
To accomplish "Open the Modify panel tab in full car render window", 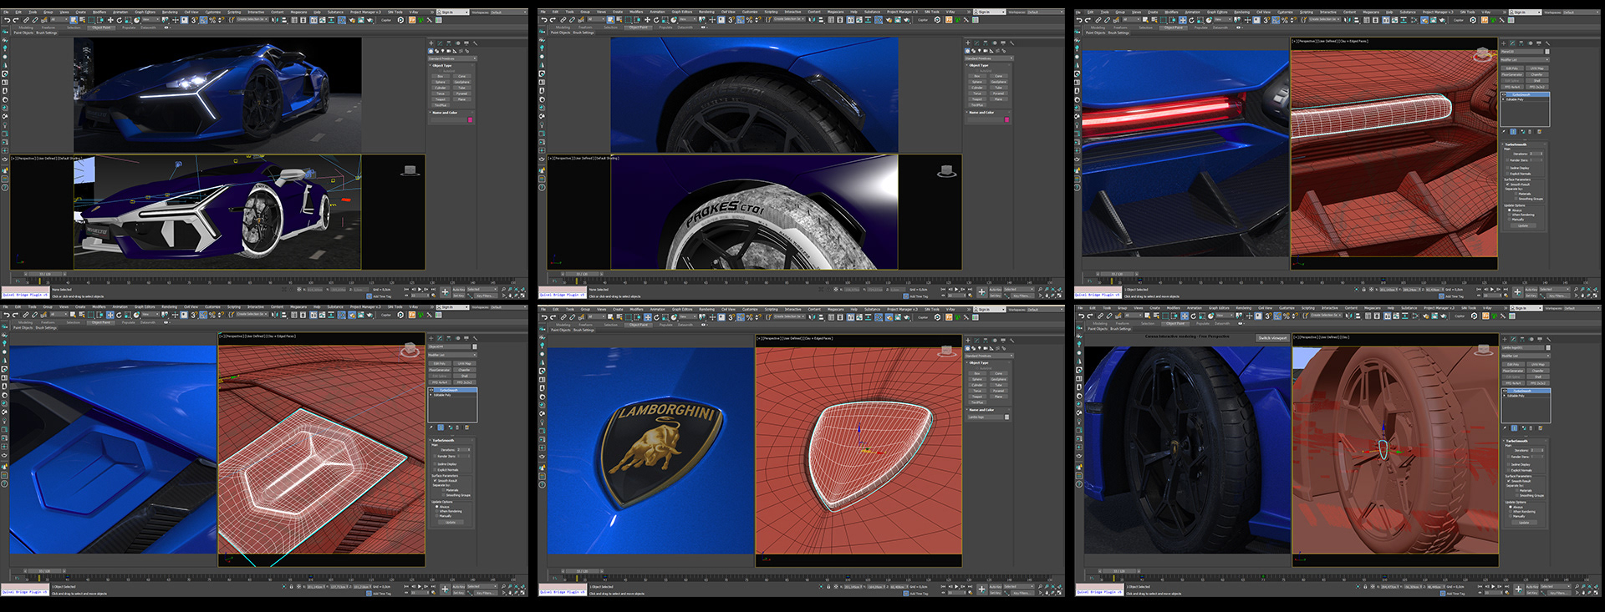I will point(440,43).
